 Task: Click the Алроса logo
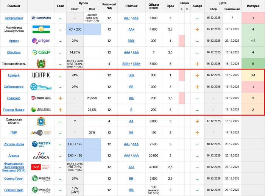pos(41,155)
